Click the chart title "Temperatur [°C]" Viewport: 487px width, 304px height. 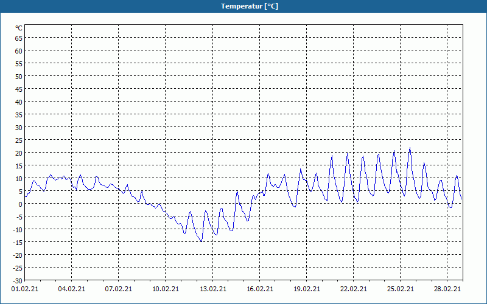click(250, 6)
